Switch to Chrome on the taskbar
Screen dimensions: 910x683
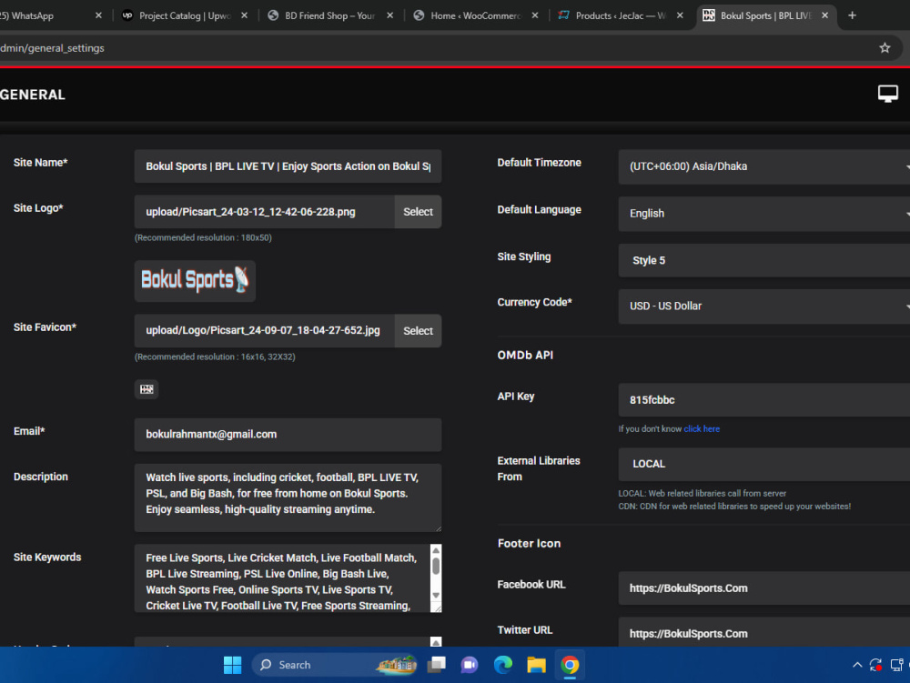570,665
